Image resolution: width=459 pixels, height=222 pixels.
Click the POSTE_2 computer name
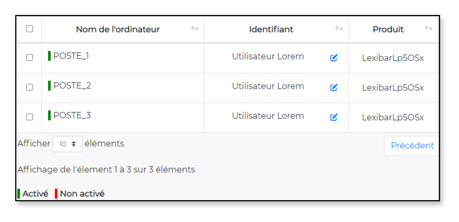pyautogui.click(x=72, y=86)
